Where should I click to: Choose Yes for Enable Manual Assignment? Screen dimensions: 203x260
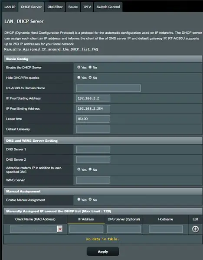79,199
